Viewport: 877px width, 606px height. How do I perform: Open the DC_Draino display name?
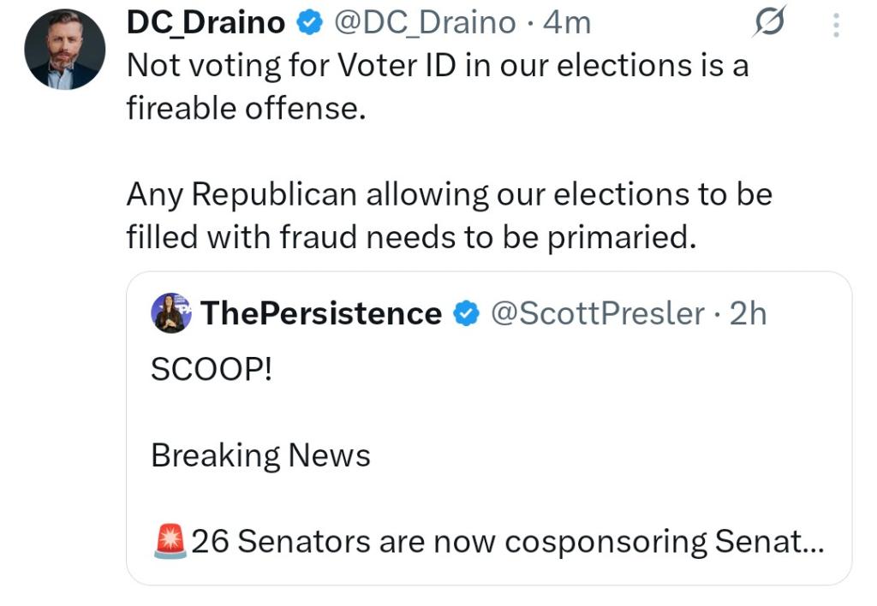coord(206,24)
